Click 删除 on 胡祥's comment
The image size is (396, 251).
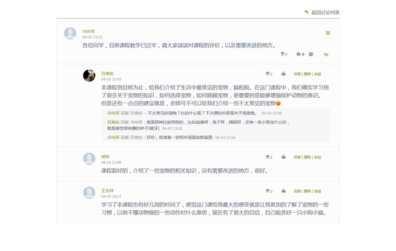[x=307, y=157]
